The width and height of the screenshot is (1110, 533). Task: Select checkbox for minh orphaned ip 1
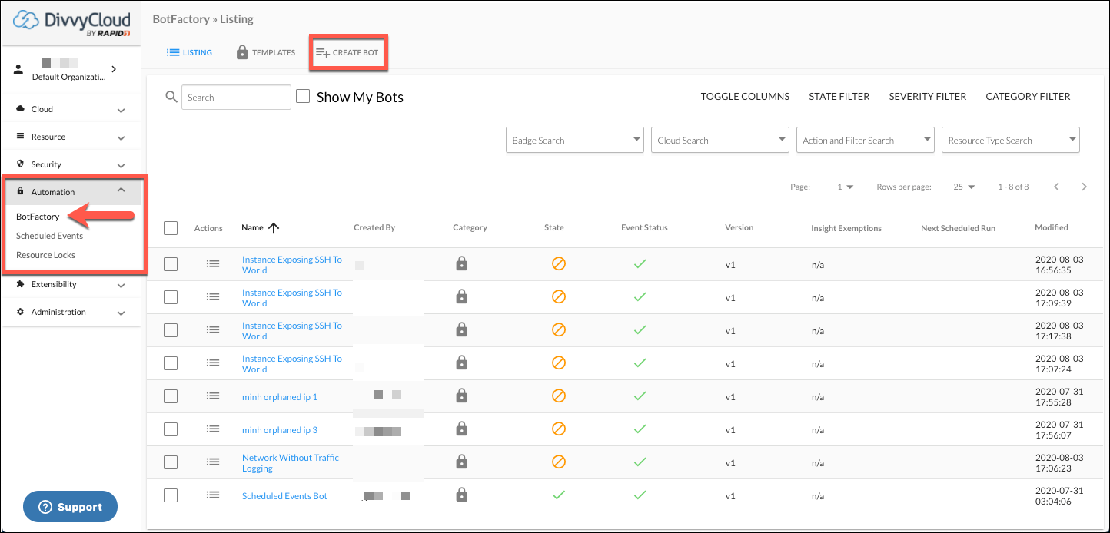click(171, 396)
